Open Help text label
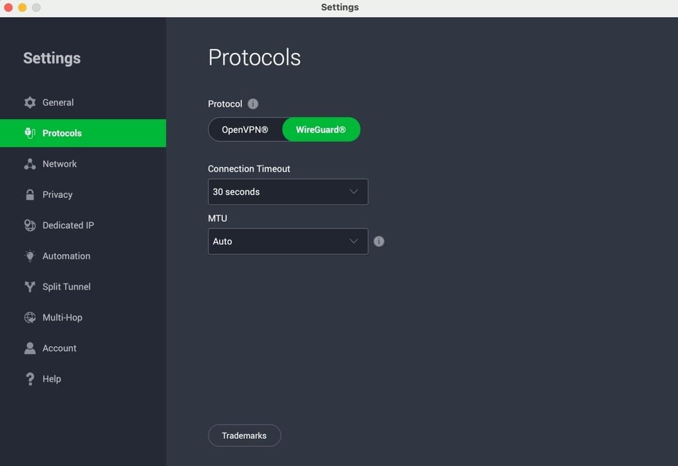Screen dimensions: 678x466 coord(52,379)
